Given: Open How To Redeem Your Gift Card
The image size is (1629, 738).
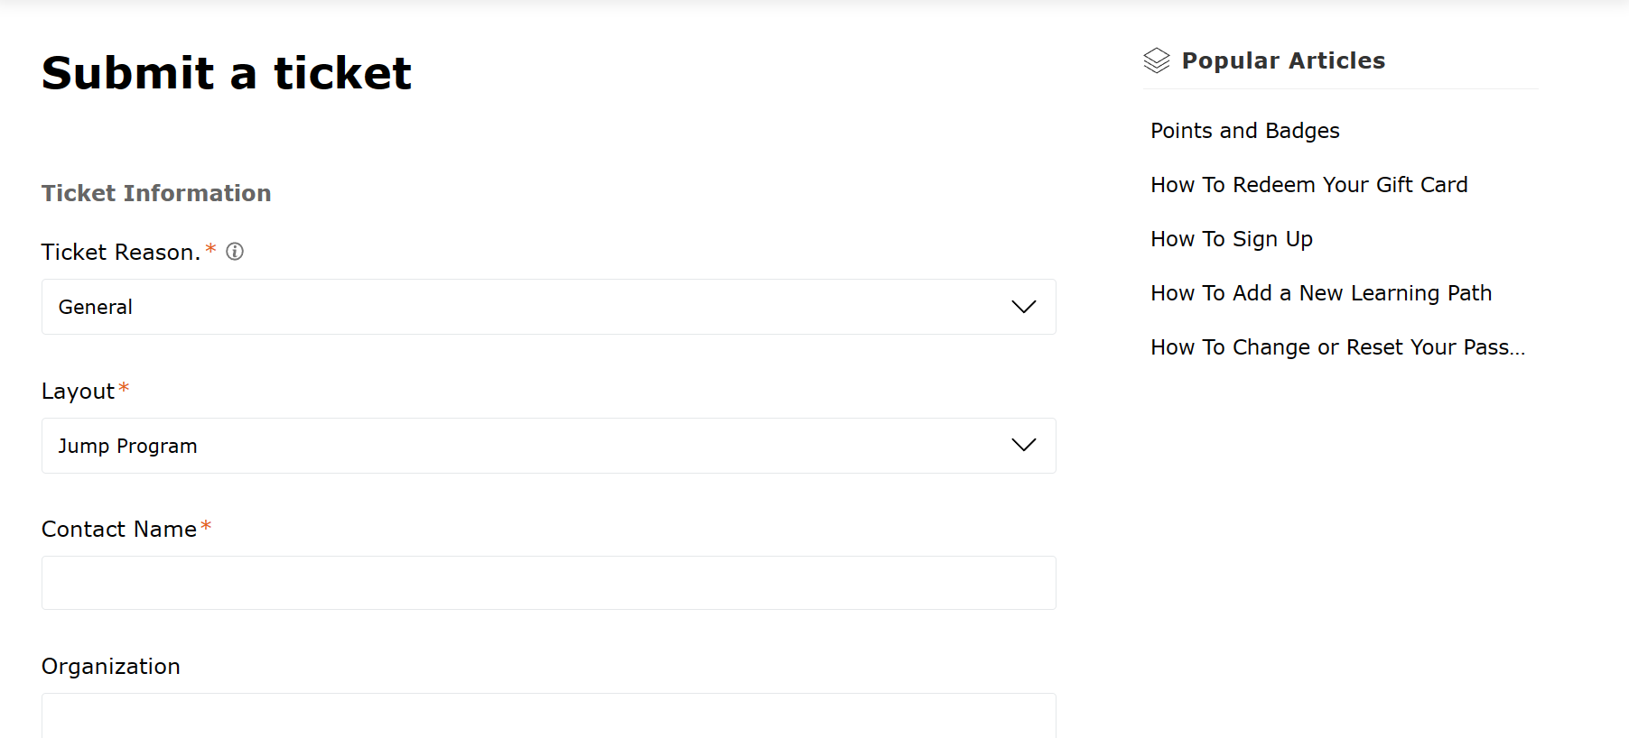Looking at the screenshot, I should (x=1308, y=185).
